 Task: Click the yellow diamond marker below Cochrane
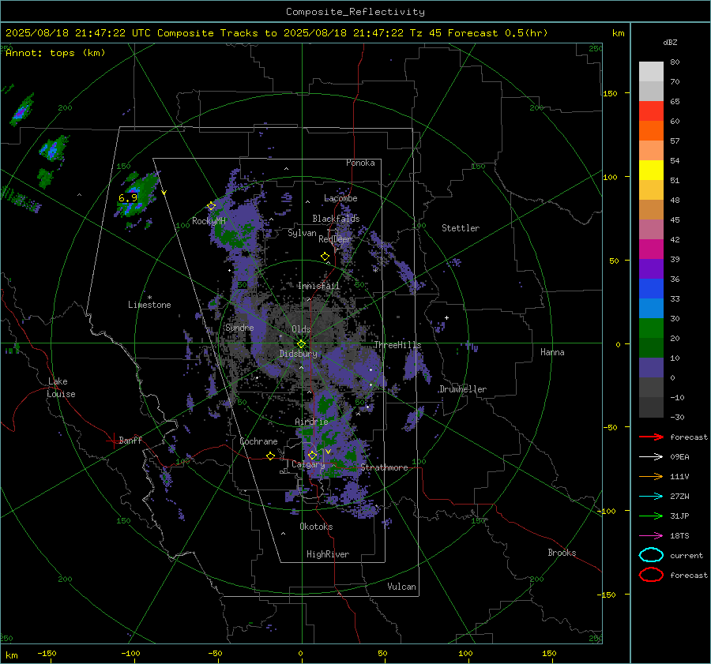click(x=270, y=456)
